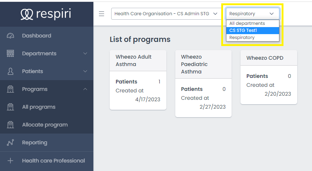Viewport: 312px width, 171px height.
Task: Click the respiri logo
Action: click(x=46, y=14)
